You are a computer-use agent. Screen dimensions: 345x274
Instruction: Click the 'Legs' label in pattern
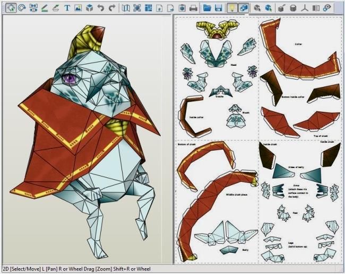tap(290, 243)
